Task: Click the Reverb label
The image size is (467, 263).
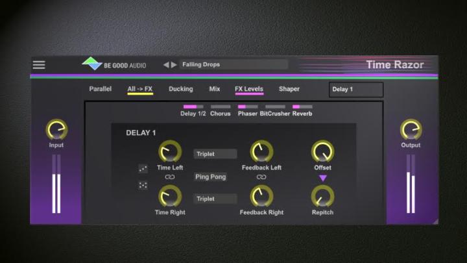Action: point(302,114)
